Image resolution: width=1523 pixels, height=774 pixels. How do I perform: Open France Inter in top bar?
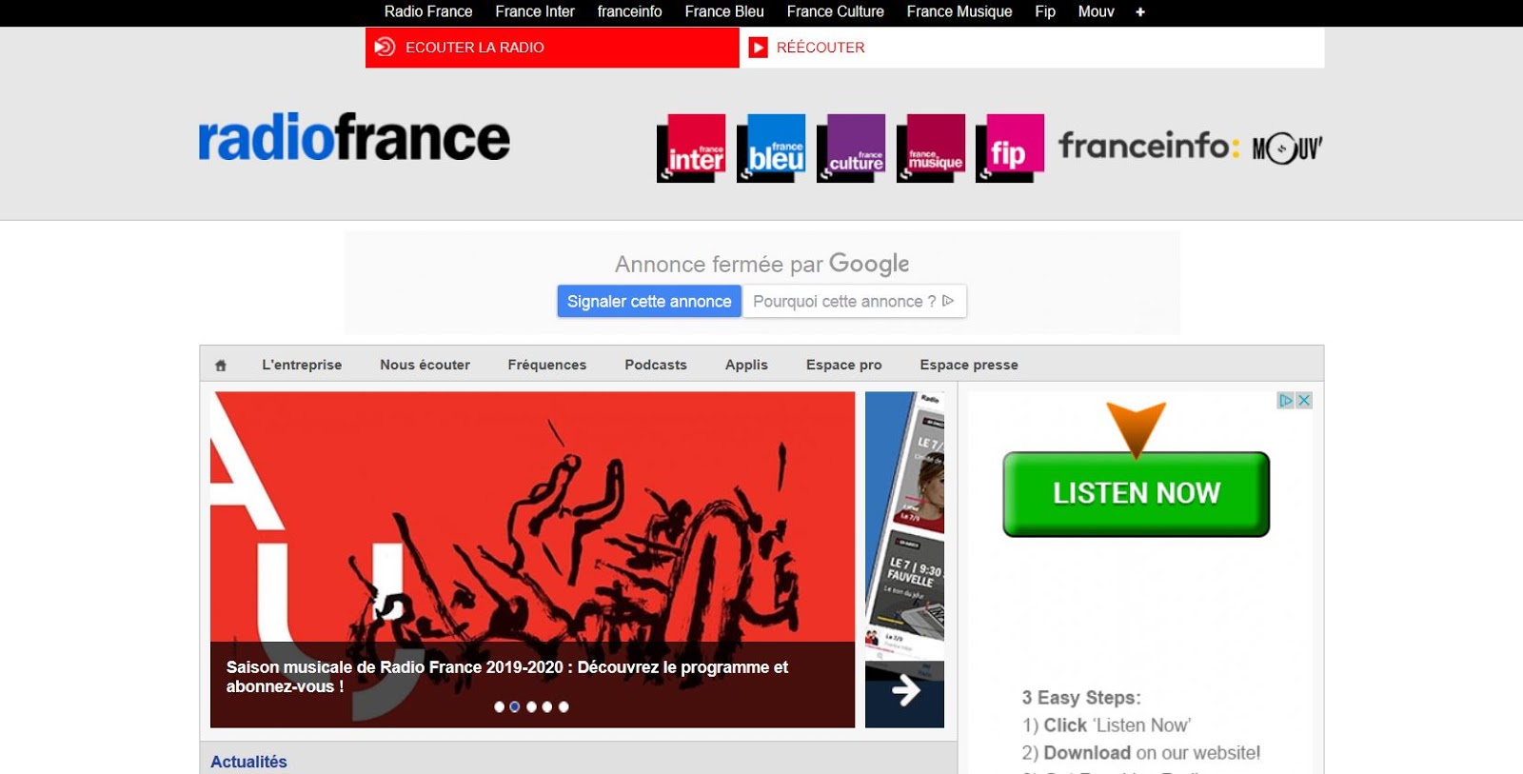[535, 12]
